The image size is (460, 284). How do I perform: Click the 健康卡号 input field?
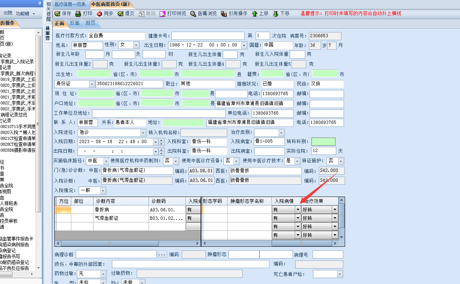(208, 36)
